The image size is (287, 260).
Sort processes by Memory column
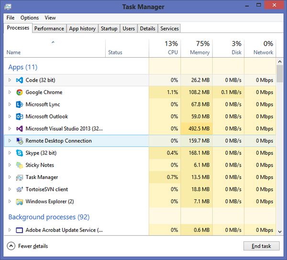point(197,48)
